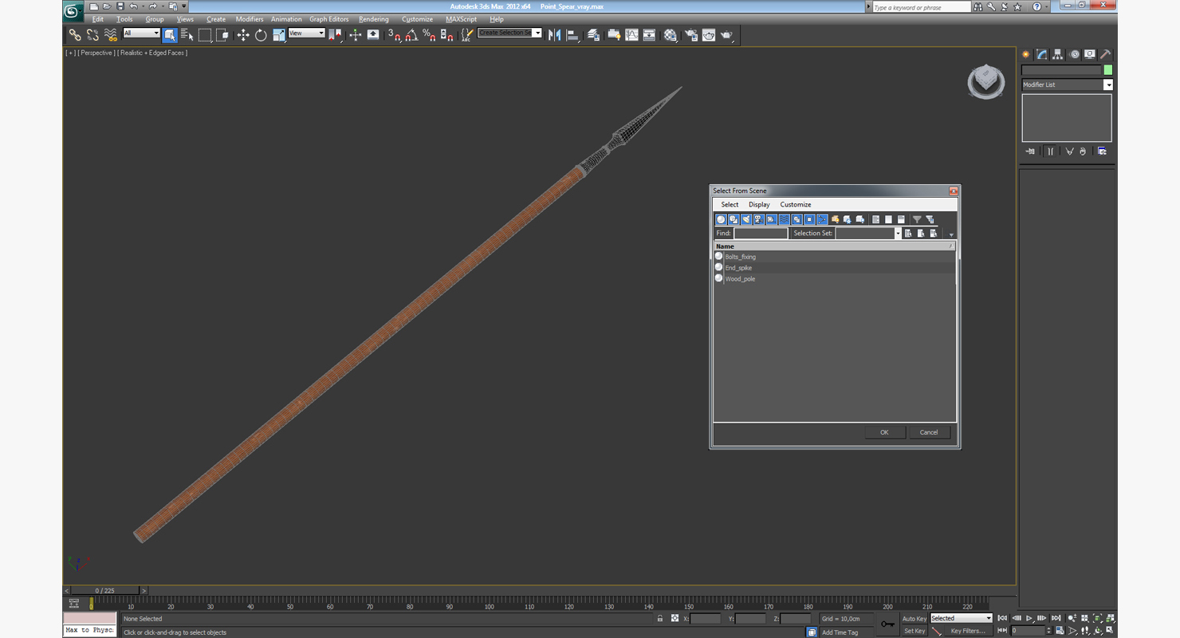
Task: Click the funnel filter icon in dialog
Action: 917,219
